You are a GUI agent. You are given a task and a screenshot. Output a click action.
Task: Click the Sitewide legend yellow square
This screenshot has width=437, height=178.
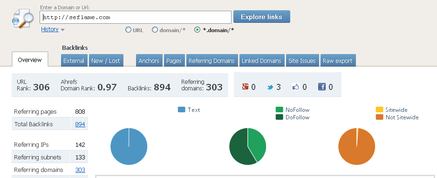coord(379,110)
